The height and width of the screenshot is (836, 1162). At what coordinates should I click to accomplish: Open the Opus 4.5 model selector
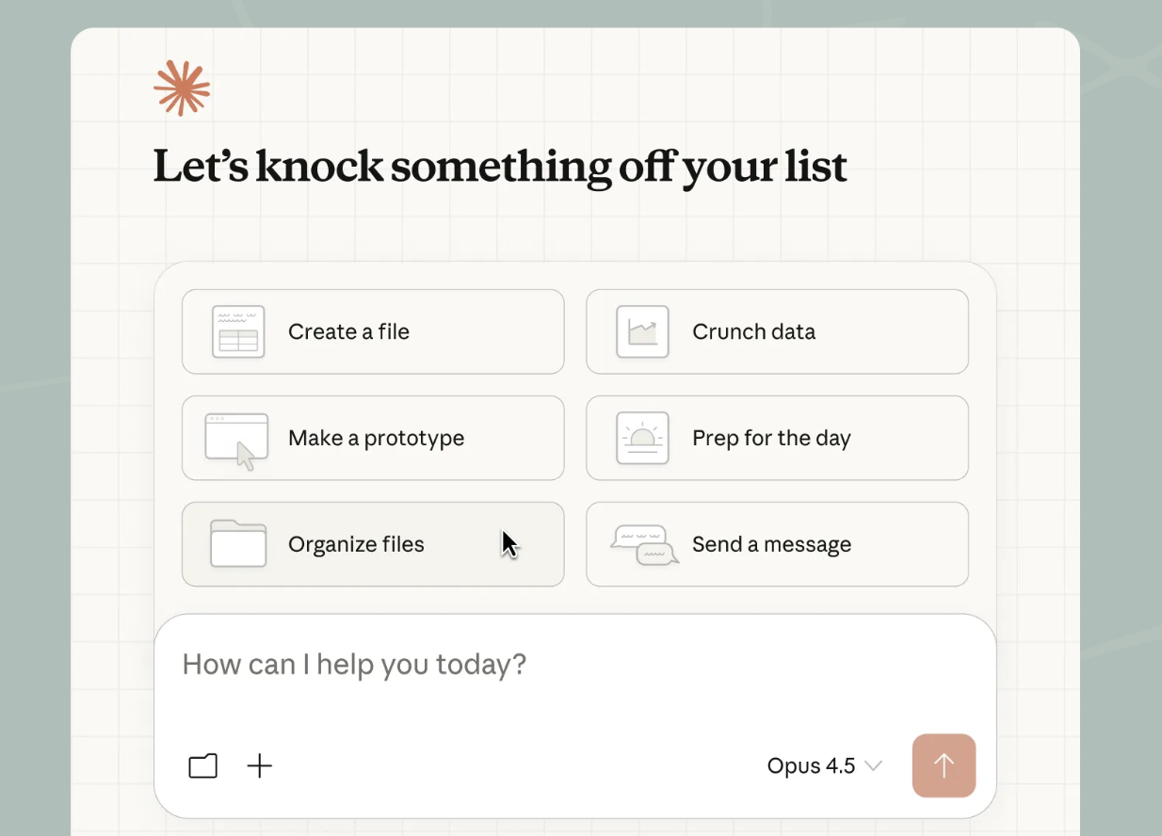pos(812,766)
